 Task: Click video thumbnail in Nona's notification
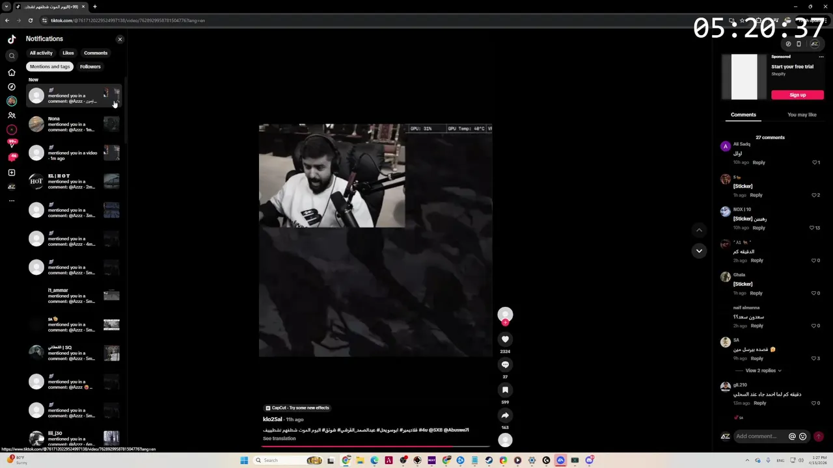pos(111,124)
